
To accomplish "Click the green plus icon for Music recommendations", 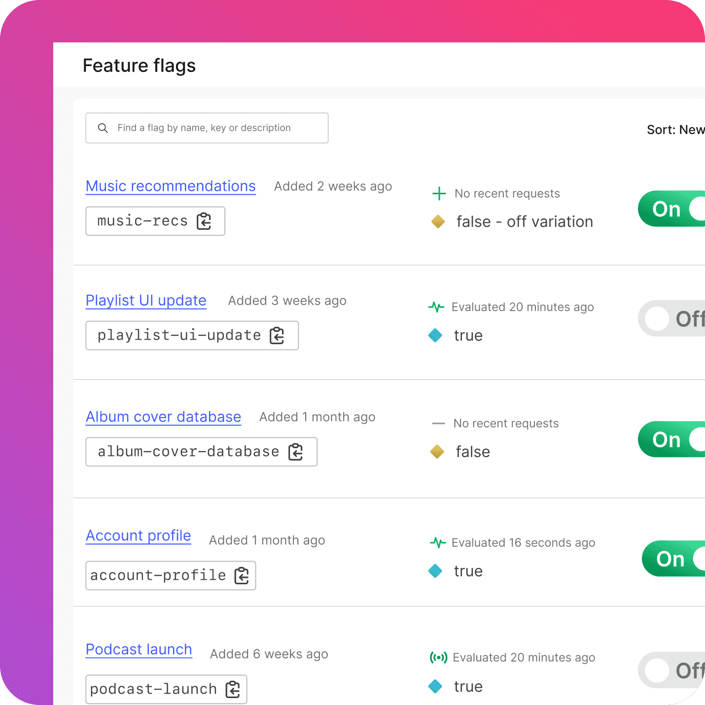I will (x=439, y=194).
